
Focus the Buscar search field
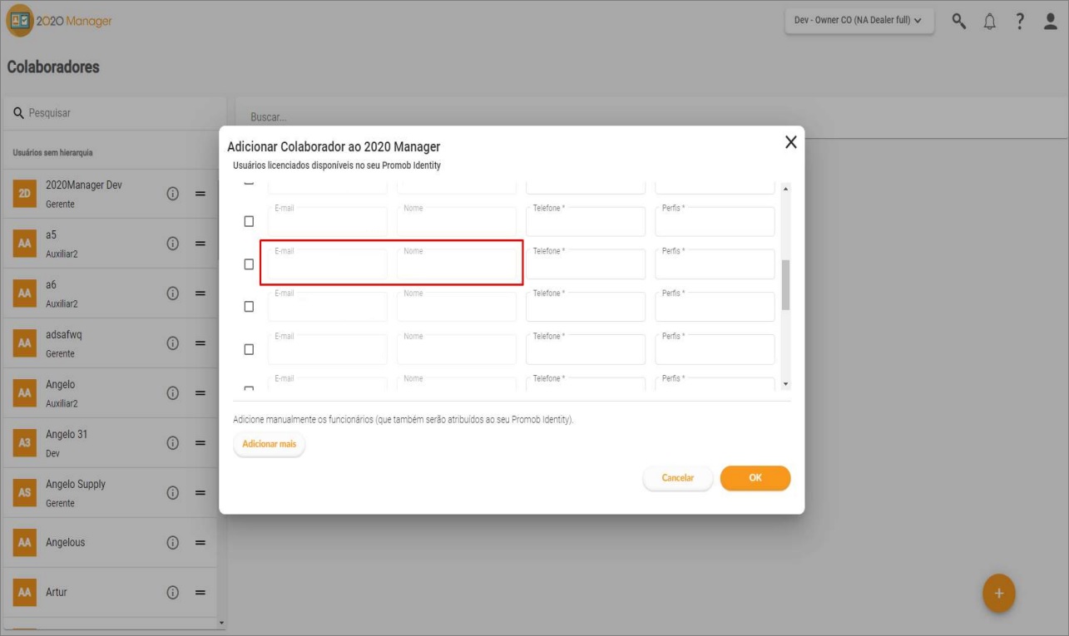click(x=652, y=117)
